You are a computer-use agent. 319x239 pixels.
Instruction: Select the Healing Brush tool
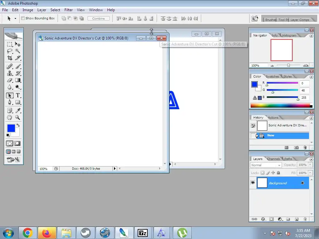(x=9, y=67)
